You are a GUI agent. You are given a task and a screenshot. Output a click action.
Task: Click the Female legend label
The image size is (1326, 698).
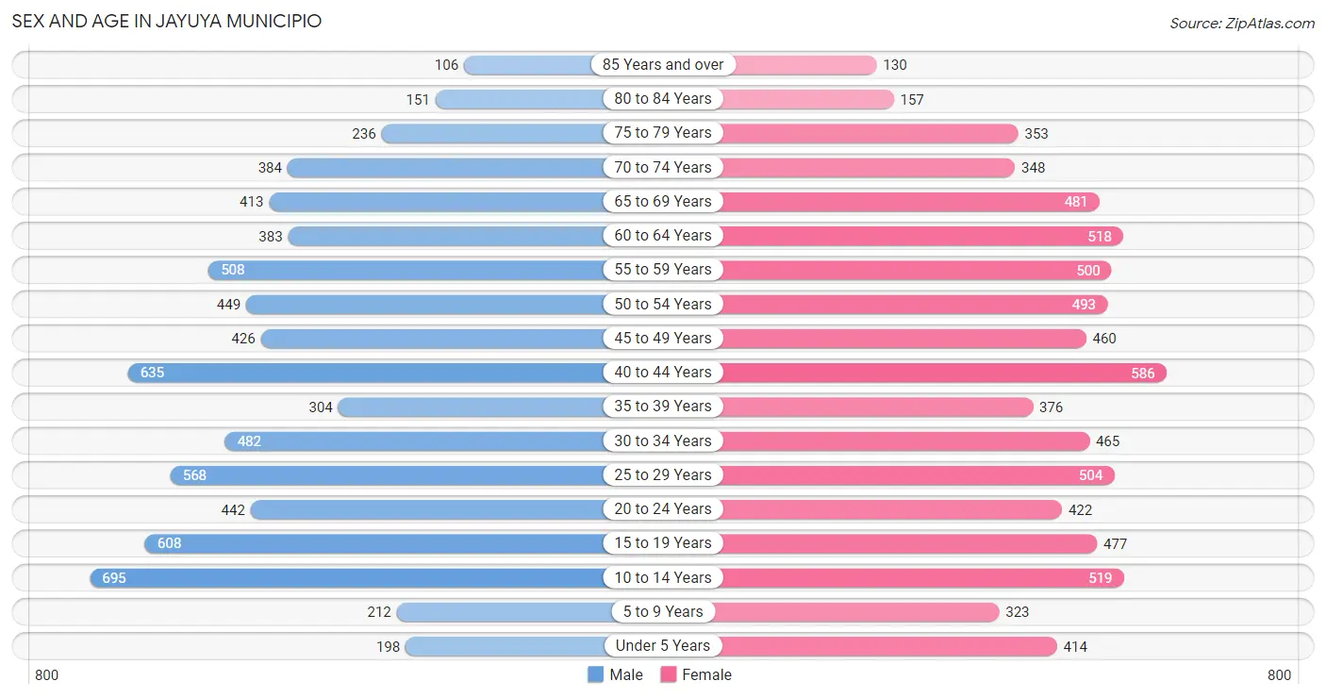pyautogui.click(x=707, y=674)
